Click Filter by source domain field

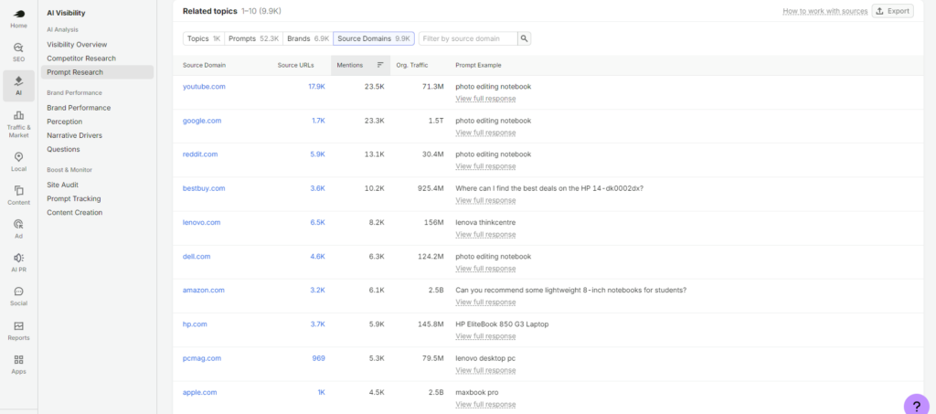(x=468, y=38)
